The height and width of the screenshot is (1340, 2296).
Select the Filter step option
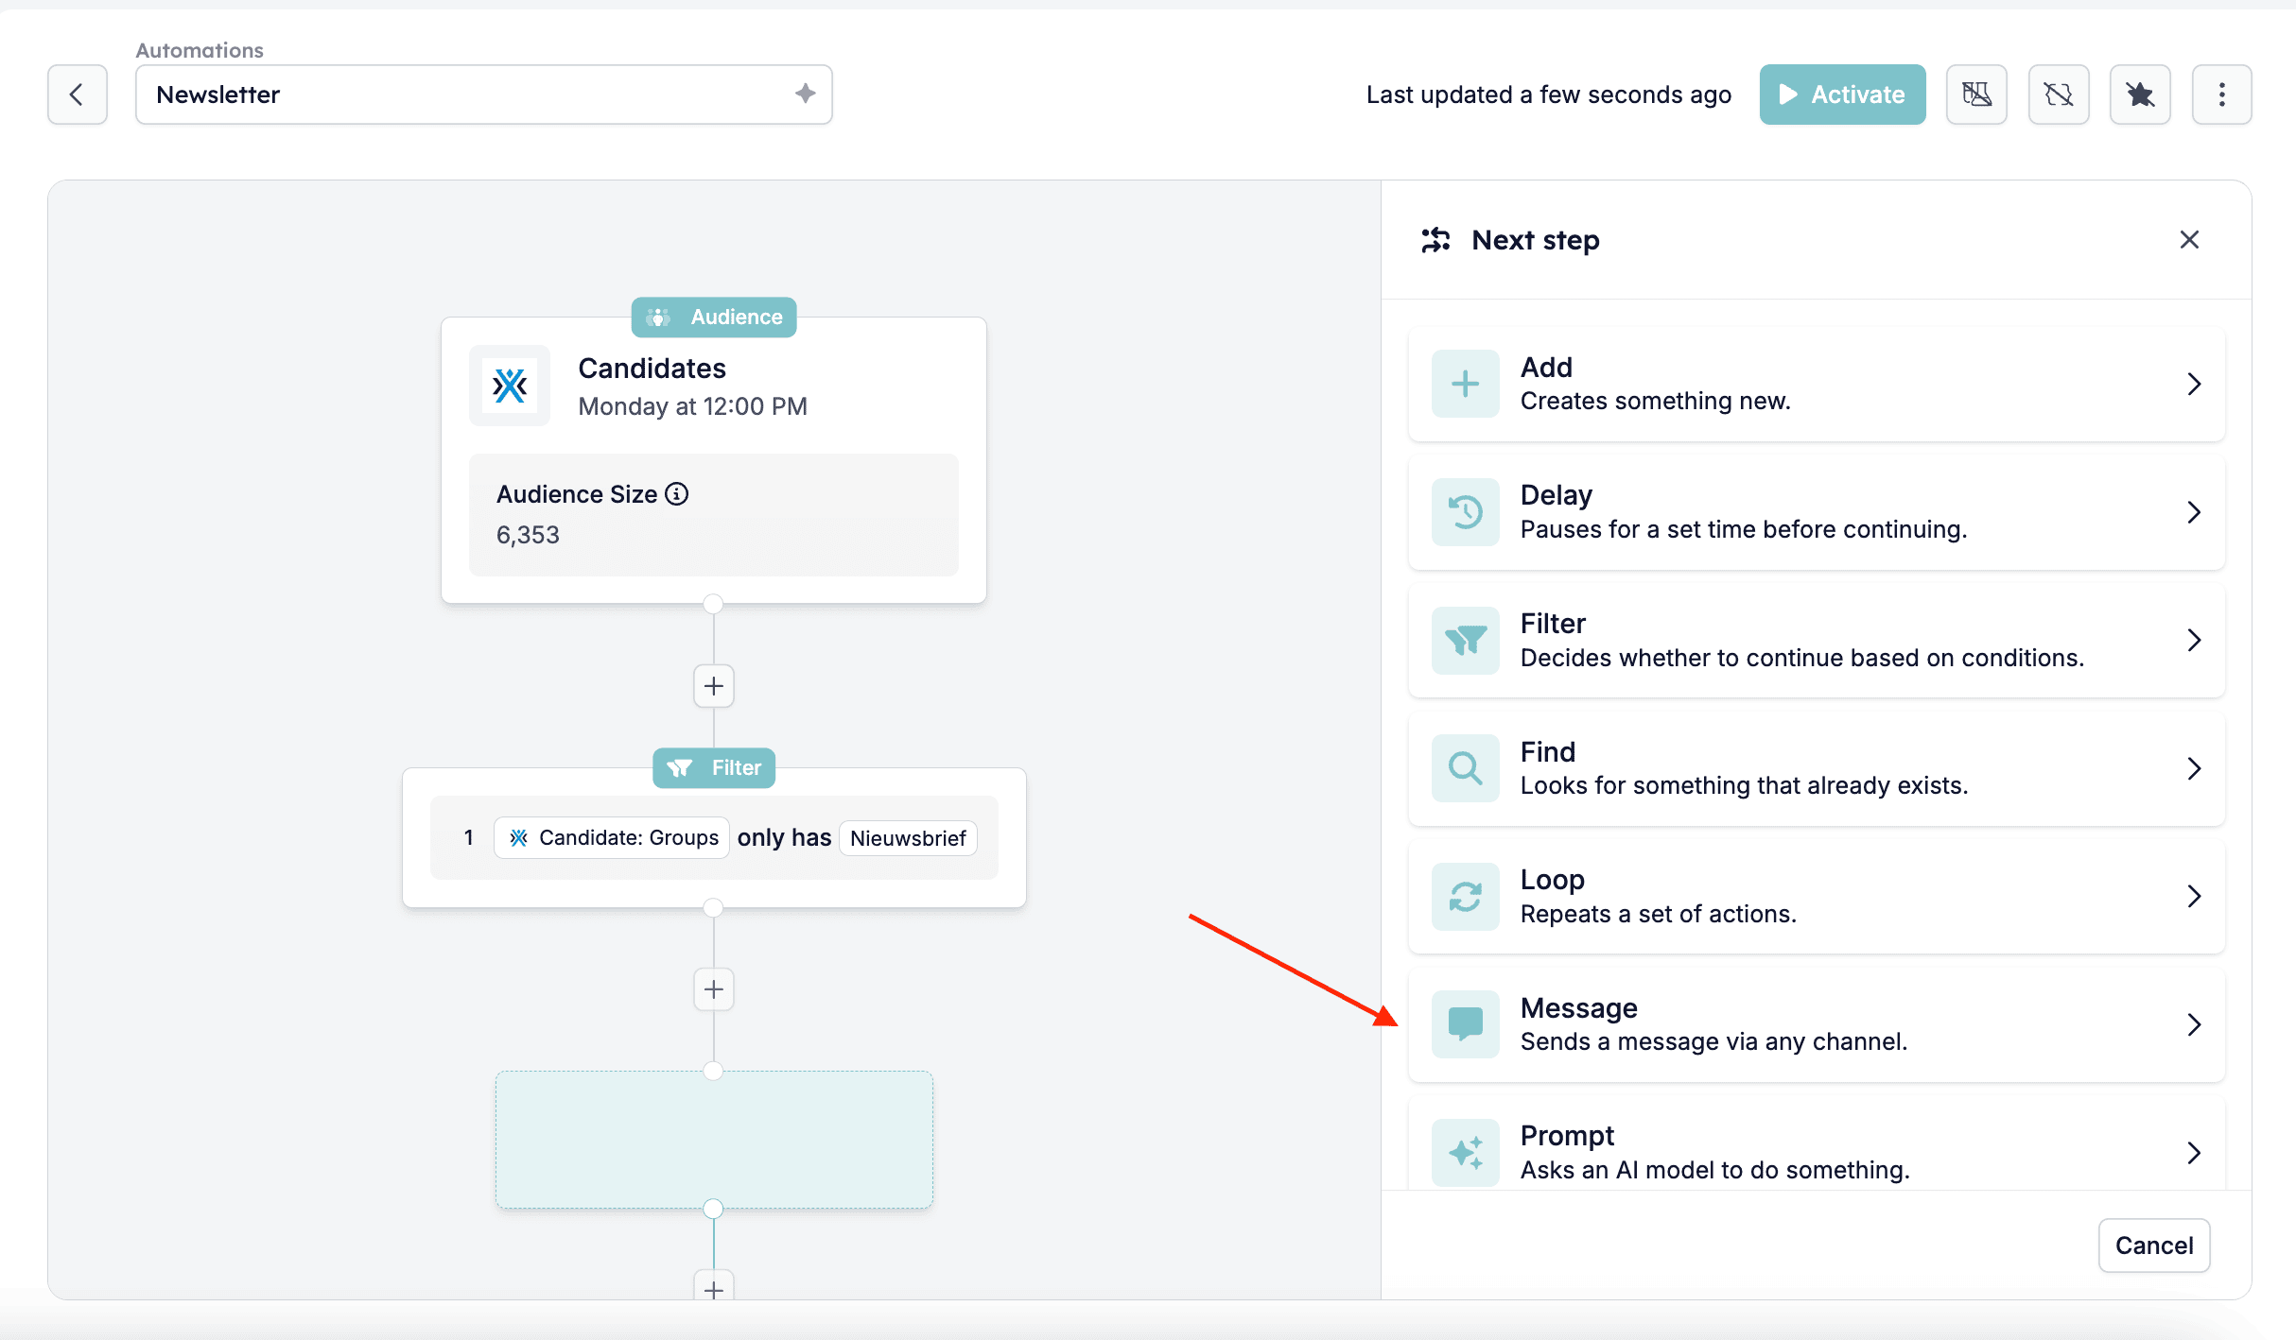click(1817, 640)
